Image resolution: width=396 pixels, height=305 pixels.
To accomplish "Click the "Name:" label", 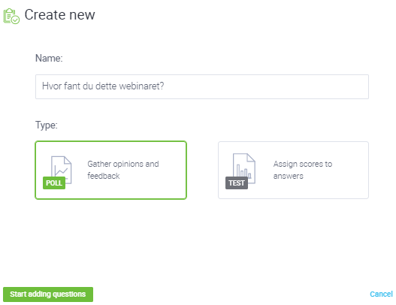I will [x=49, y=58].
